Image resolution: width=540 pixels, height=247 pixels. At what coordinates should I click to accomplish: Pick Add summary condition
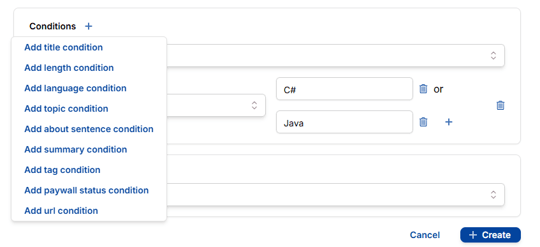(x=76, y=149)
